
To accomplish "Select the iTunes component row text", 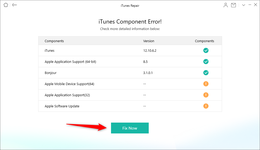I will pos(49,50).
